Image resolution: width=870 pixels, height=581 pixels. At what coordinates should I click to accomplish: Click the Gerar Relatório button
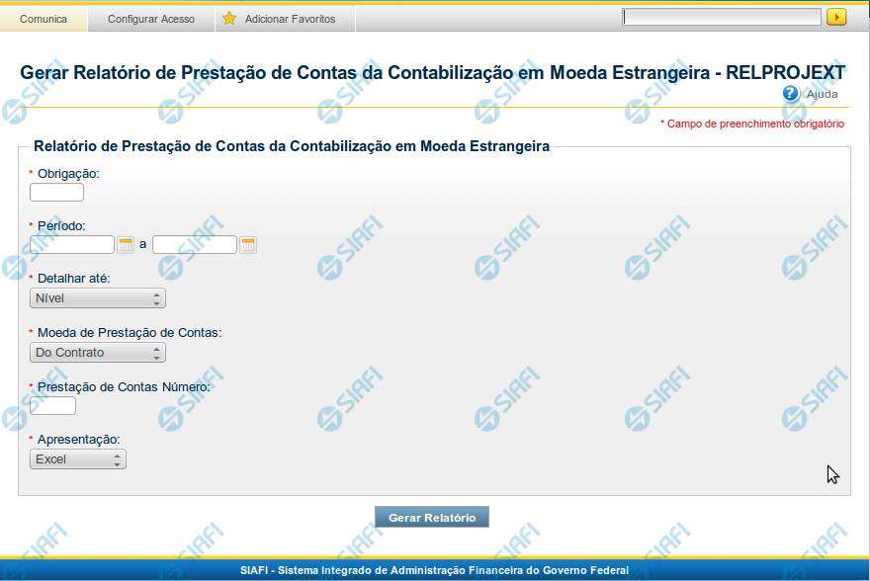point(432,518)
